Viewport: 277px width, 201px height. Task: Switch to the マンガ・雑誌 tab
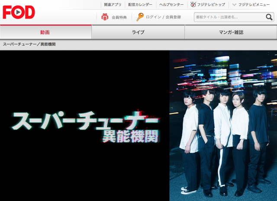point(231,32)
